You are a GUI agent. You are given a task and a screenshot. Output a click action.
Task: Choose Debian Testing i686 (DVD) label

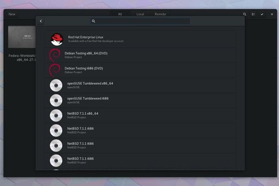click(84, 68)
